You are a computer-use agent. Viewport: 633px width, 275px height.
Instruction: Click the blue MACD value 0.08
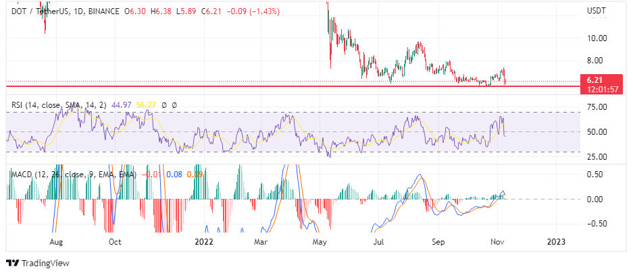(174, 174)
